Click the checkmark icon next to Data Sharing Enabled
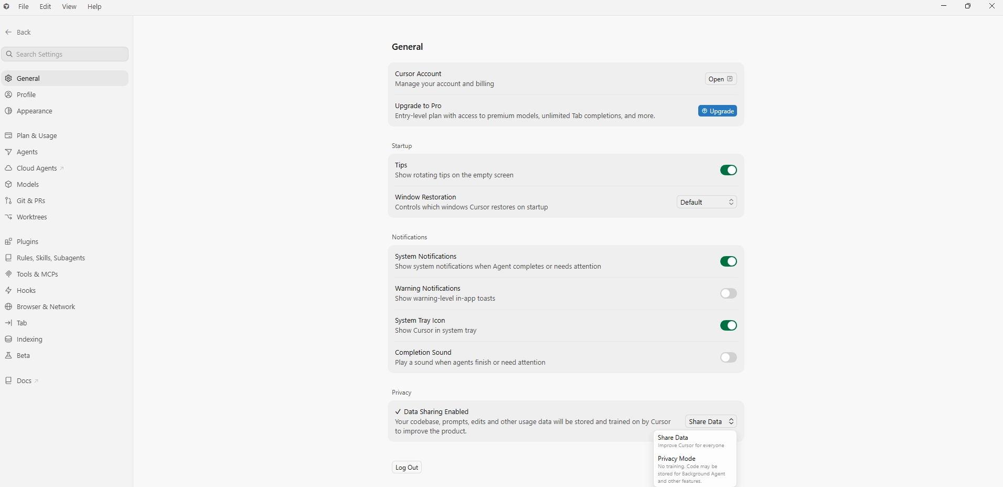The width and height of the screenshot is (1003, 487). [398, 412]
